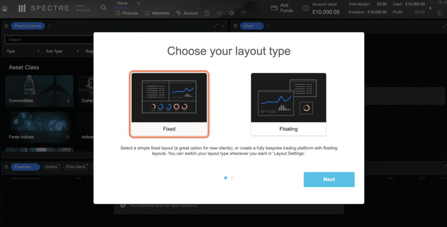Click the Cash £10,000.00 value
Screen dimensions: 447x227
click(x=415, y=4)
